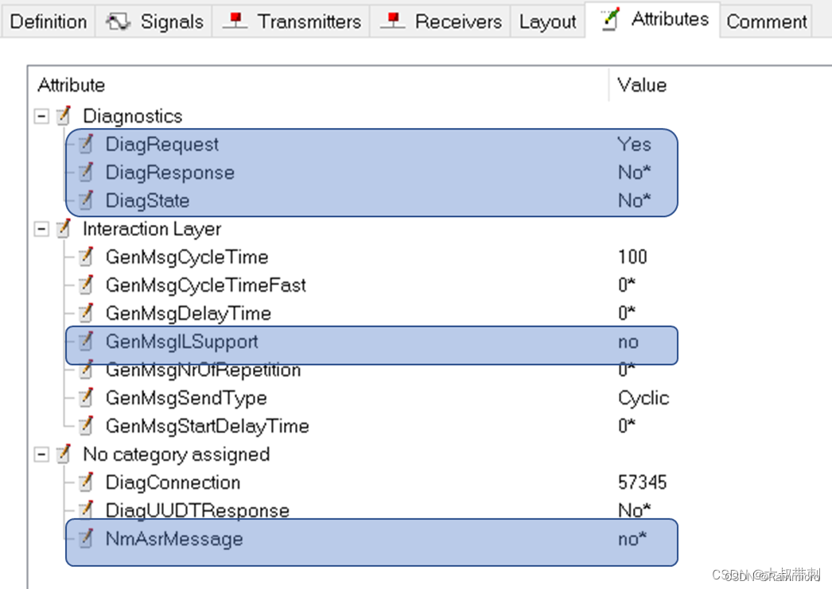This screenshot has height=589, width=832.
Task: Click the Receivers tab node icon
Action: 393,21
